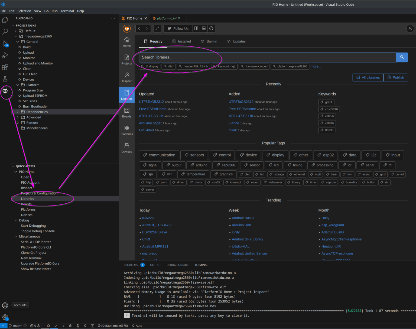
Task: Open PlatformIO's LinkedIn page icon
Action: (x=203, y=28)
